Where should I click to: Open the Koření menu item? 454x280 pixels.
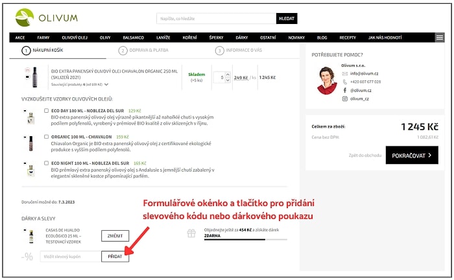point(189,38)
